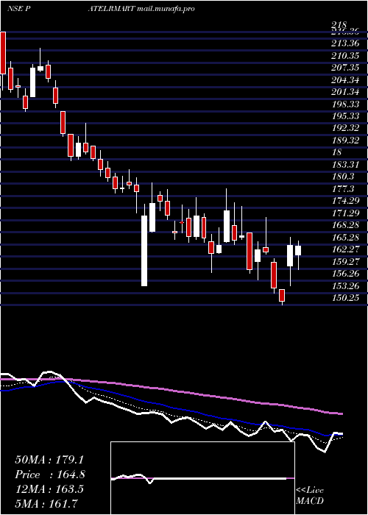Click the <<Live MACD label
Image resolution: width=368 pixels, height=515 pixels.
pyautogui.click(x=310, y=496)
